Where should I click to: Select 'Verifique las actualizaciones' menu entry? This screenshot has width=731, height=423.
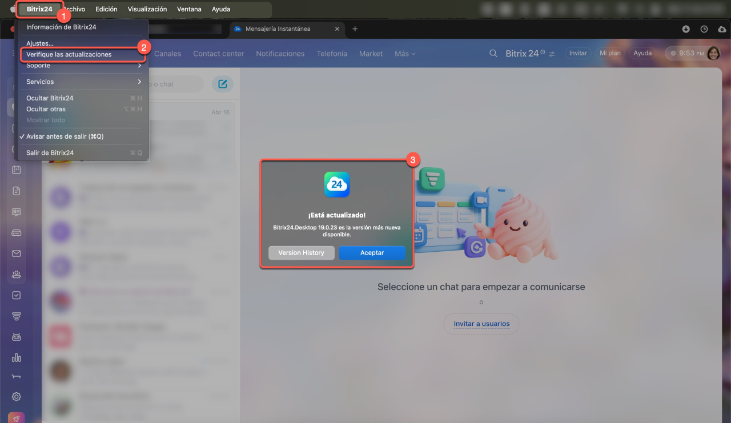tap(69, 54)
